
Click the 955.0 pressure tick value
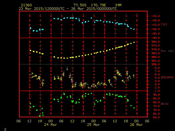[156, 61]
